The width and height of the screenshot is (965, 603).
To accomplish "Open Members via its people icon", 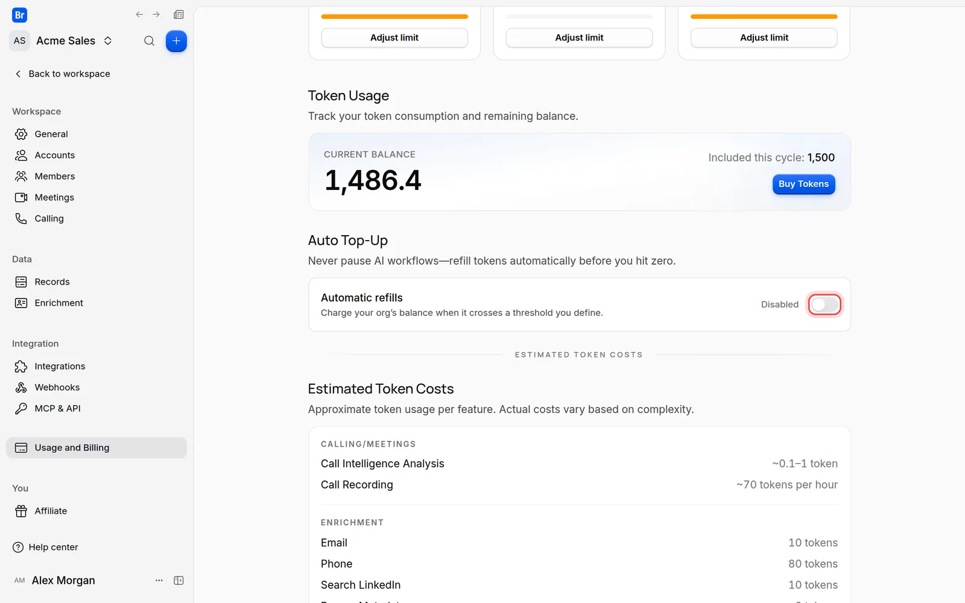I will pyautogui.click(x=21, y=176).
